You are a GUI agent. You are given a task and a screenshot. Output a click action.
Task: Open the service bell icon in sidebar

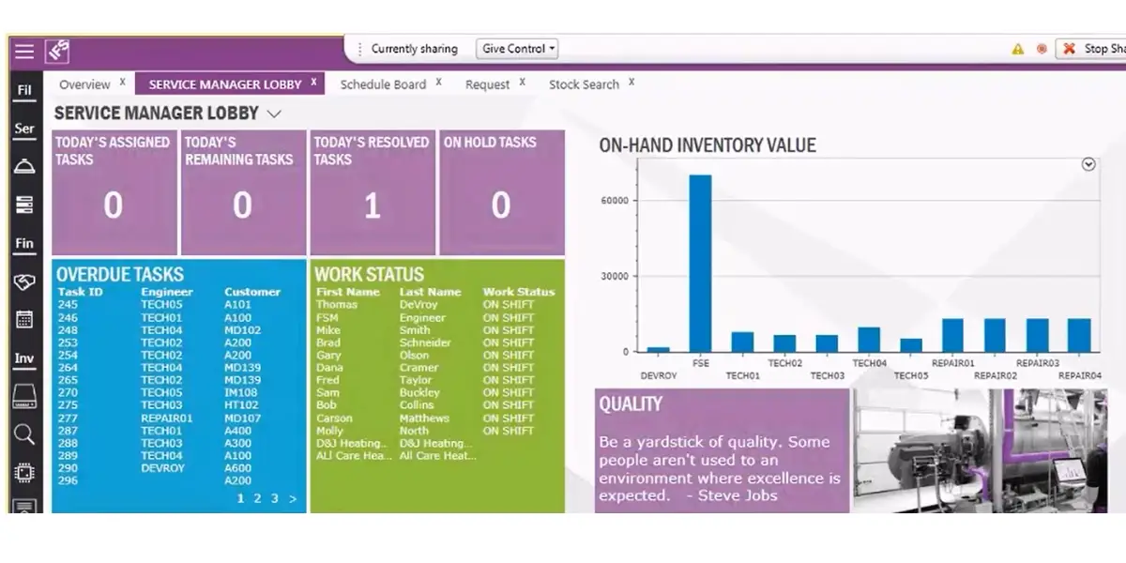pos(24,166)
